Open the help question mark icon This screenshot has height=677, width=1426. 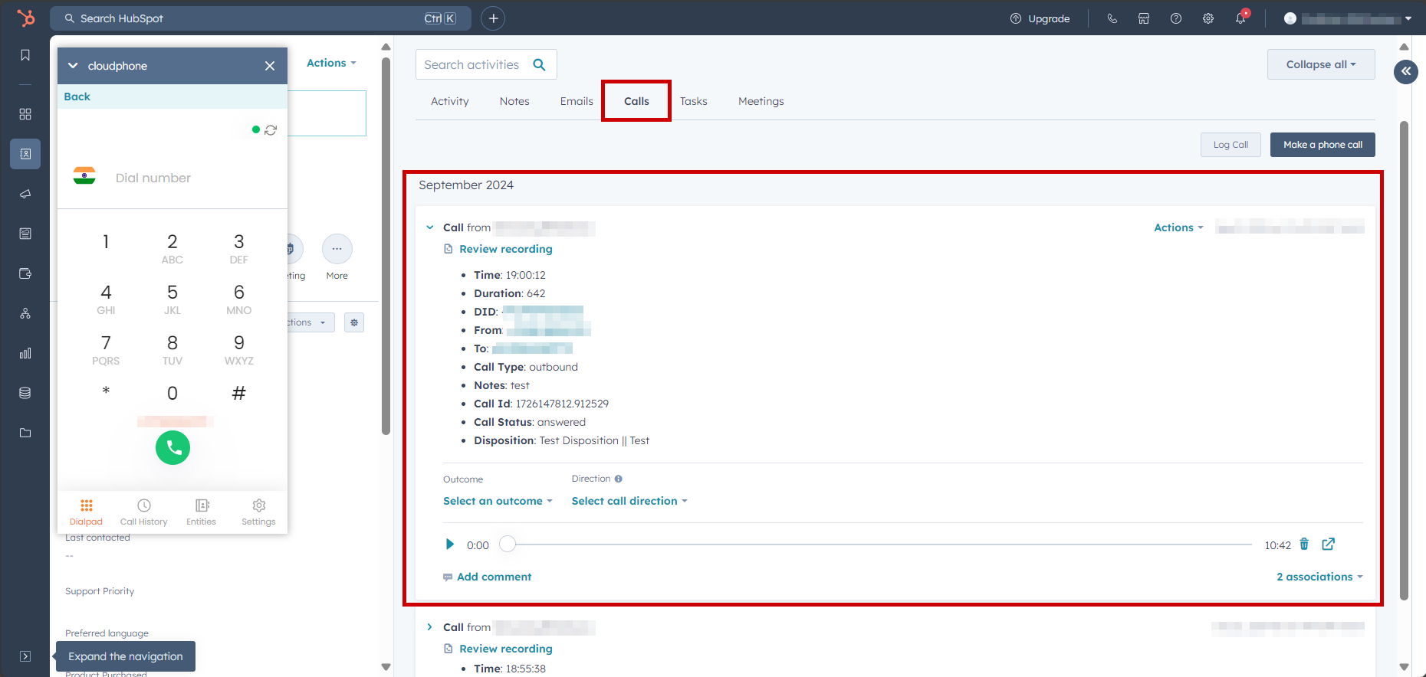1176,18
